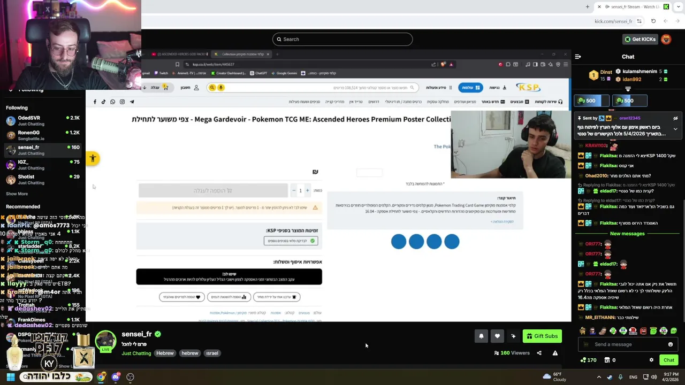The image size is (685, 385).
Task: Open chat settings gear icon
Action: pos(651,360)
